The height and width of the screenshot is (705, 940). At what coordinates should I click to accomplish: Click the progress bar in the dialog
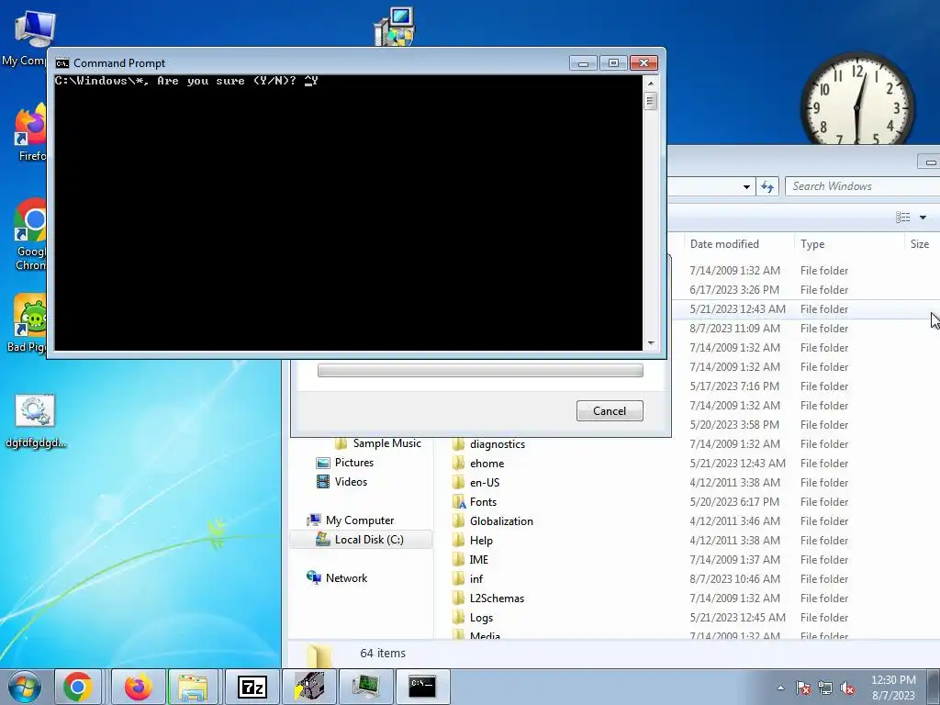[480, 371]
